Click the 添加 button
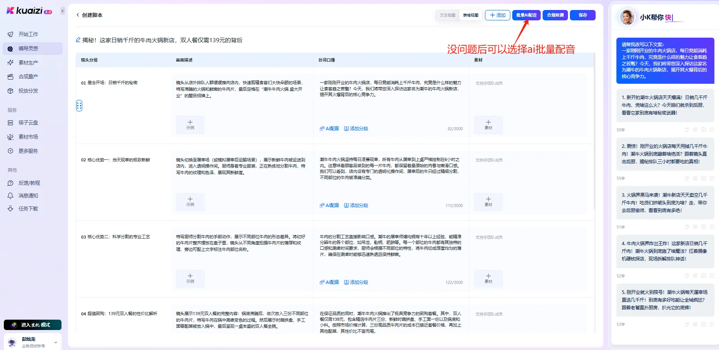719x350 pixels. click(x=498, y=15)
